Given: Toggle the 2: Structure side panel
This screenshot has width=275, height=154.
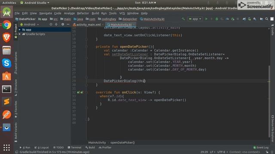Looking at the screenshot, I should 16,87.
